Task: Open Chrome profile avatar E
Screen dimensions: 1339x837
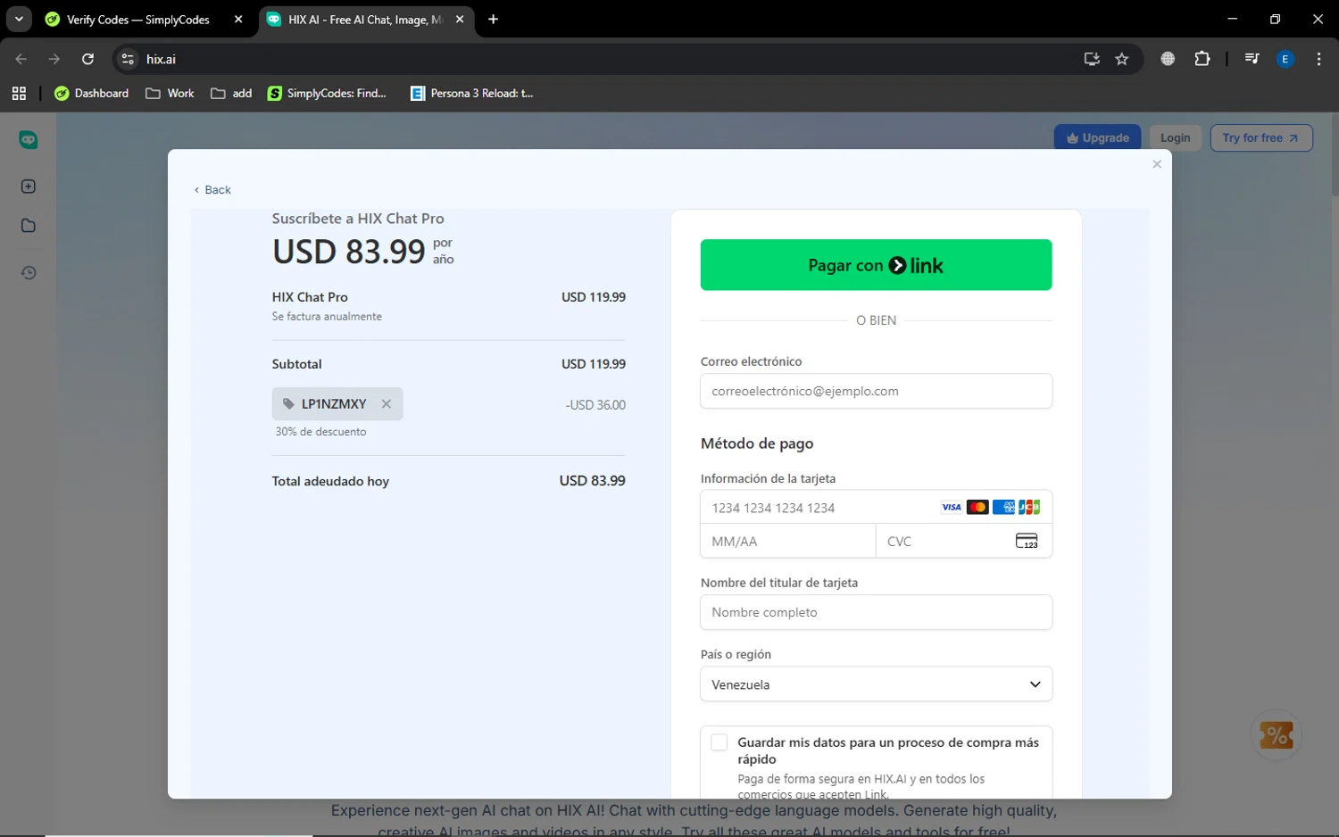Action: point(1285,59)
